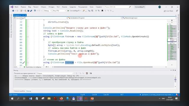Open the Правка menu
This screenshot has width=189, height=106.
23,7
